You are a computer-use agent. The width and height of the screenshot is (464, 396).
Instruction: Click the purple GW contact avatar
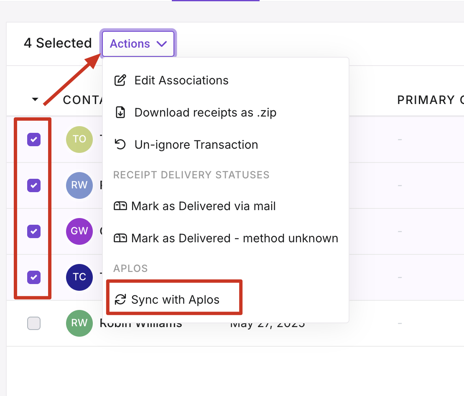[x=79, y=231]
